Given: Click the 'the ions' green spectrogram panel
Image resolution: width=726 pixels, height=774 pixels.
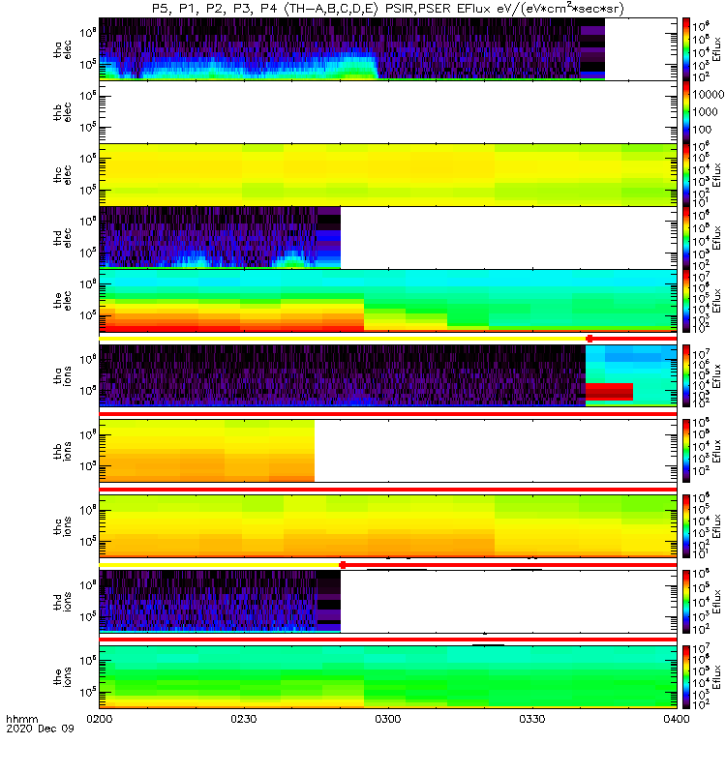Looking at the screenshot, I should click(388, 676).
